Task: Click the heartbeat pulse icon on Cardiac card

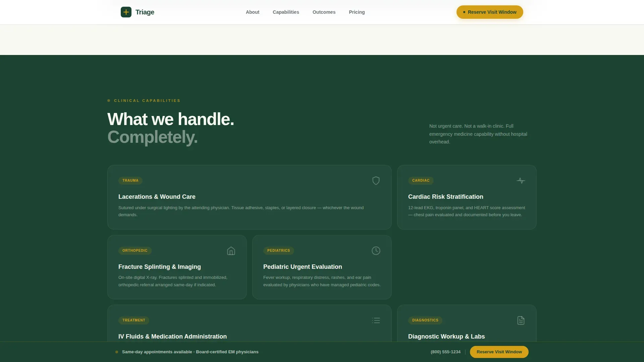Action: (x=521, y=181)
